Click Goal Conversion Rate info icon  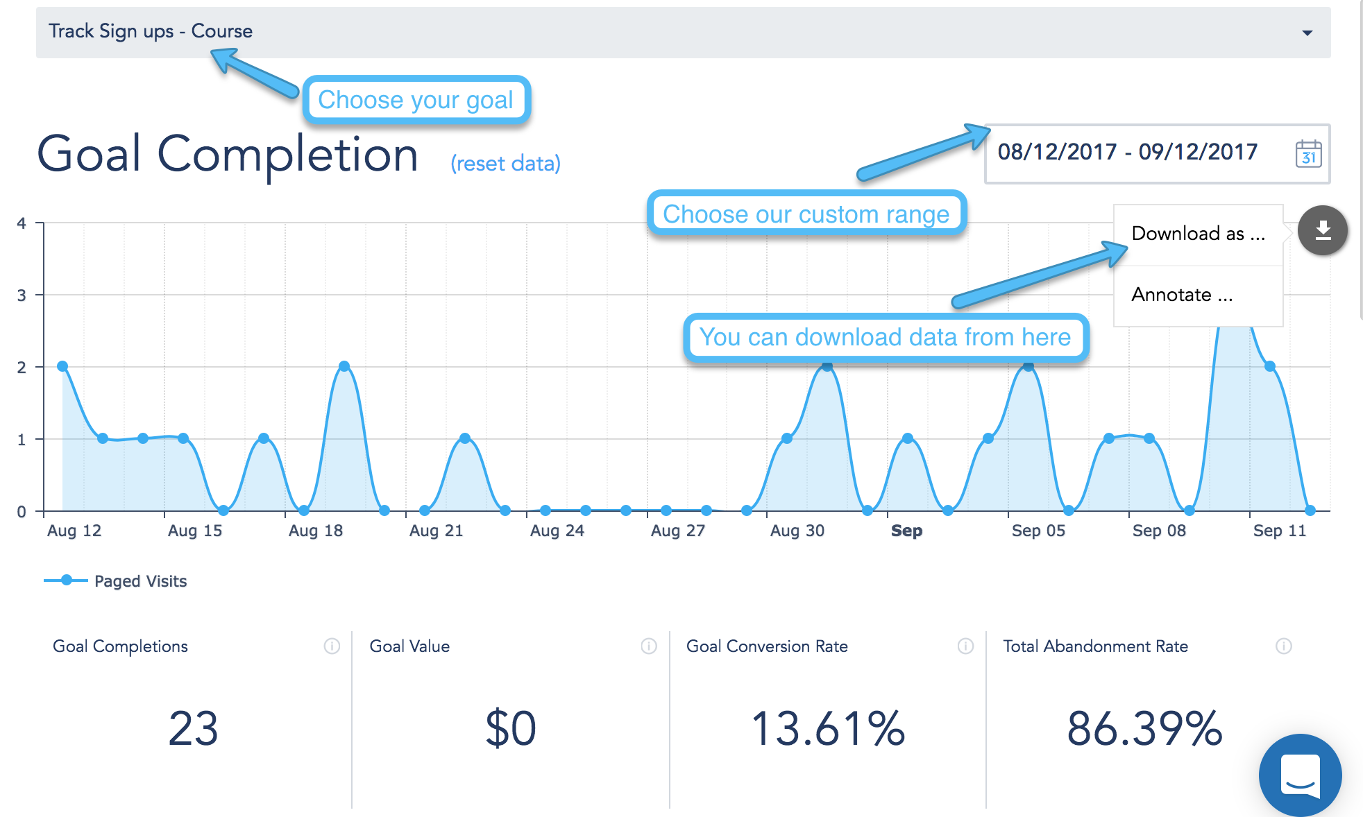[965, 646]
